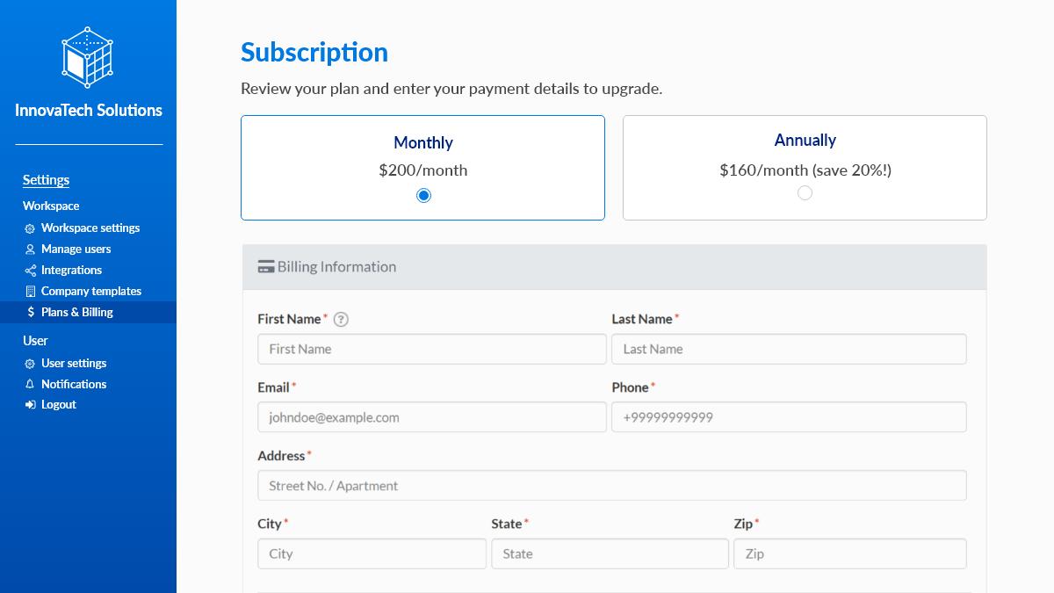Viewport: 1054px width, 593px height.
Task: Click the '$160/month (save 20%!)' price text
Action: click(x=805, y=170)
